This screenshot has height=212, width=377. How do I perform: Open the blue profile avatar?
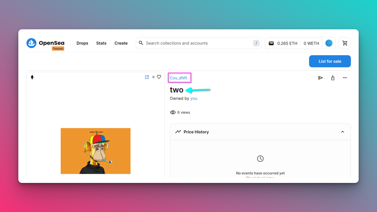(x=329, y=43)
